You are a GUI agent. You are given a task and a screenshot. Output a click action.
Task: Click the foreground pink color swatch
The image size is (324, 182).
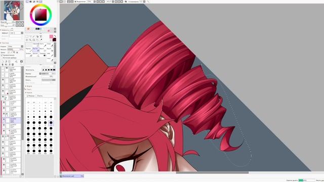(x=51, y=36)
